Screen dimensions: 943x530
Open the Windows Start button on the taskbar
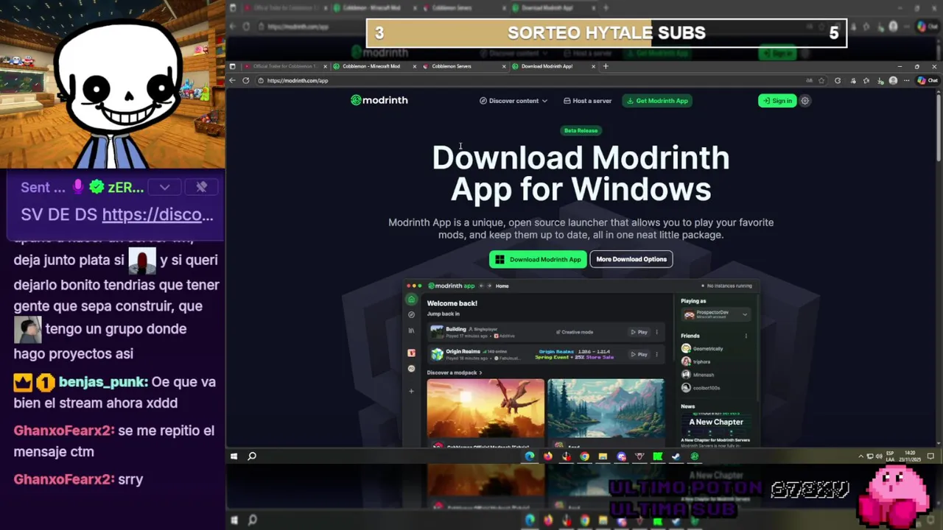[x=234, y=456]
